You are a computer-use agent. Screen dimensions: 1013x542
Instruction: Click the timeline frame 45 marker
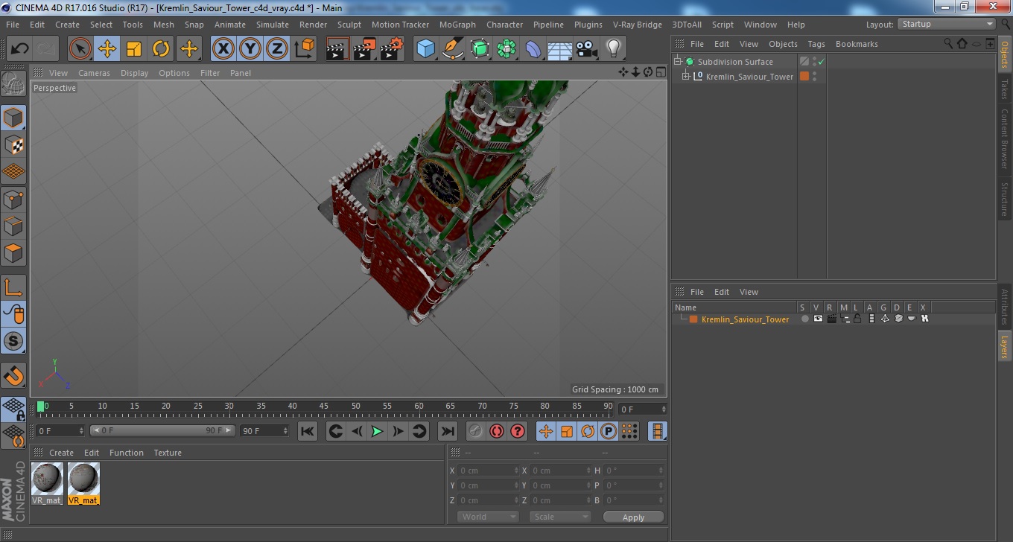(x=324, y=406)
